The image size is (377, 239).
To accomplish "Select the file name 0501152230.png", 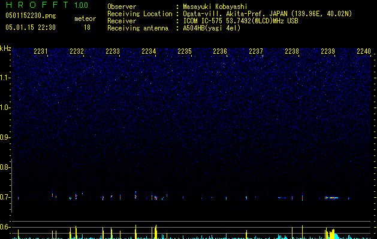I will click(31, 16).
